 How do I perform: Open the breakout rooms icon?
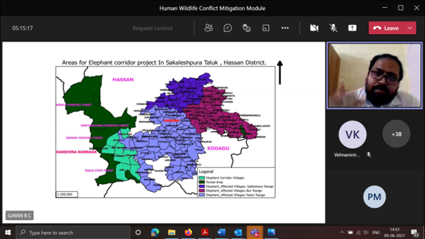click(266, 28)
